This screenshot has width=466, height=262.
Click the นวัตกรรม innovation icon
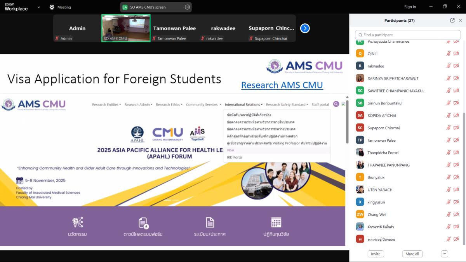point(77,222)
